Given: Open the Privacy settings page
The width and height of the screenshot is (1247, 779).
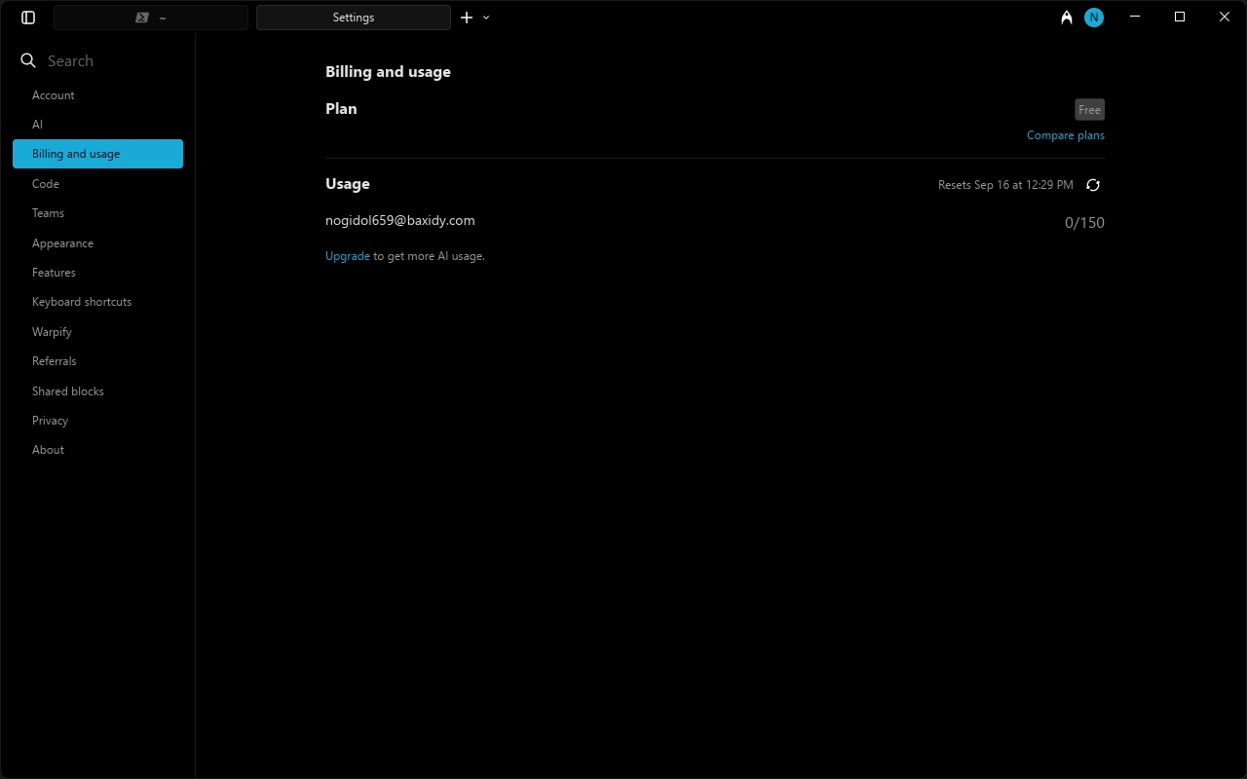Looking at the screenshot, I should 50,421.
